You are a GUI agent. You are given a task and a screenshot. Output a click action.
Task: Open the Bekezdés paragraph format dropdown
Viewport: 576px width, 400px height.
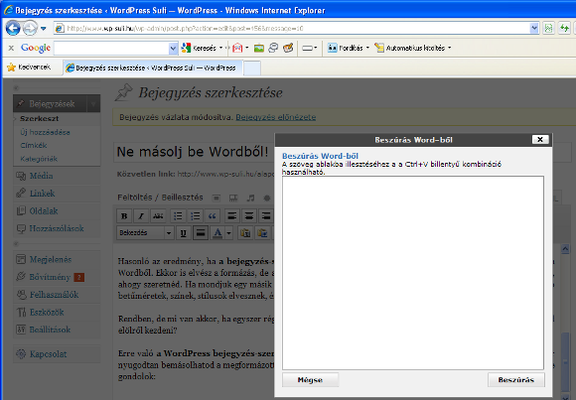pos(145,233)
